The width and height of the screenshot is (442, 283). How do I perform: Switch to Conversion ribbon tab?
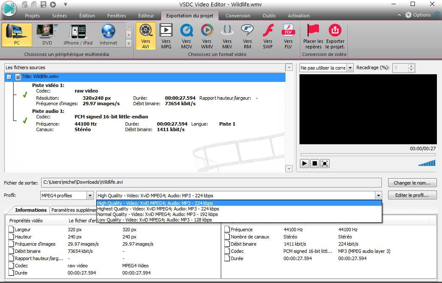(238, 16)
